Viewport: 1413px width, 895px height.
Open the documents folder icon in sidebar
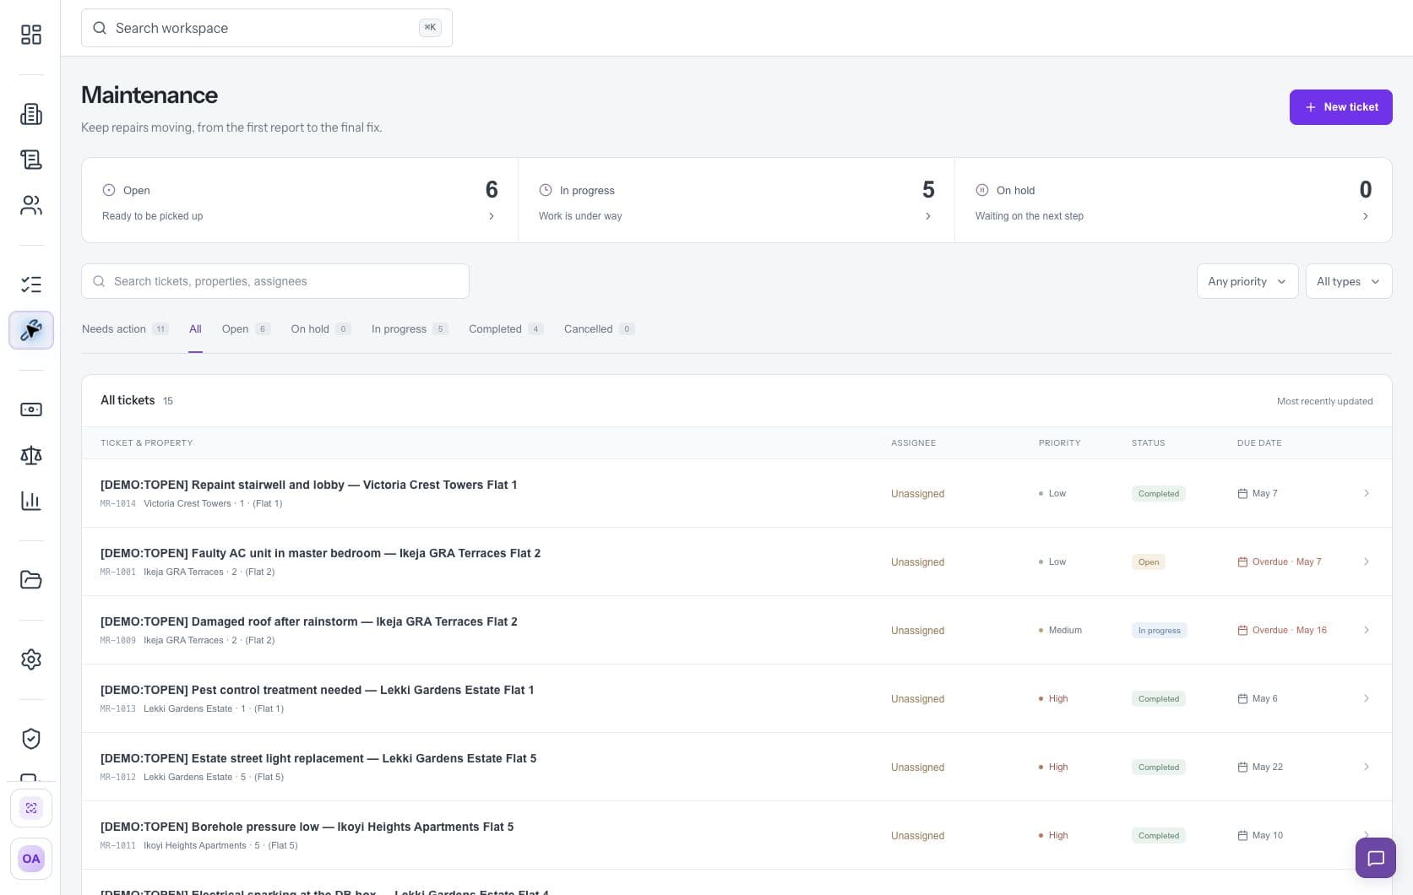point(31,580)
